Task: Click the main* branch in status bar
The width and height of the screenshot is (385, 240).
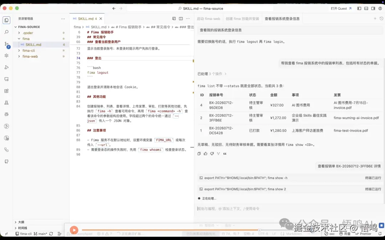Action: pos(41,234)
